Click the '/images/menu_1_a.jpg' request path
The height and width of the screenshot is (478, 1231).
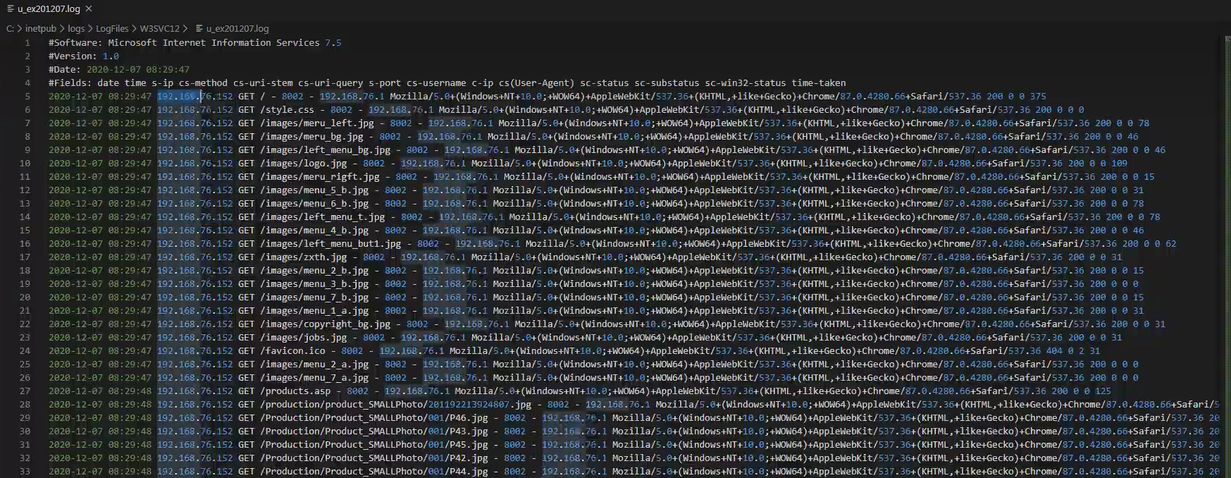314,311
